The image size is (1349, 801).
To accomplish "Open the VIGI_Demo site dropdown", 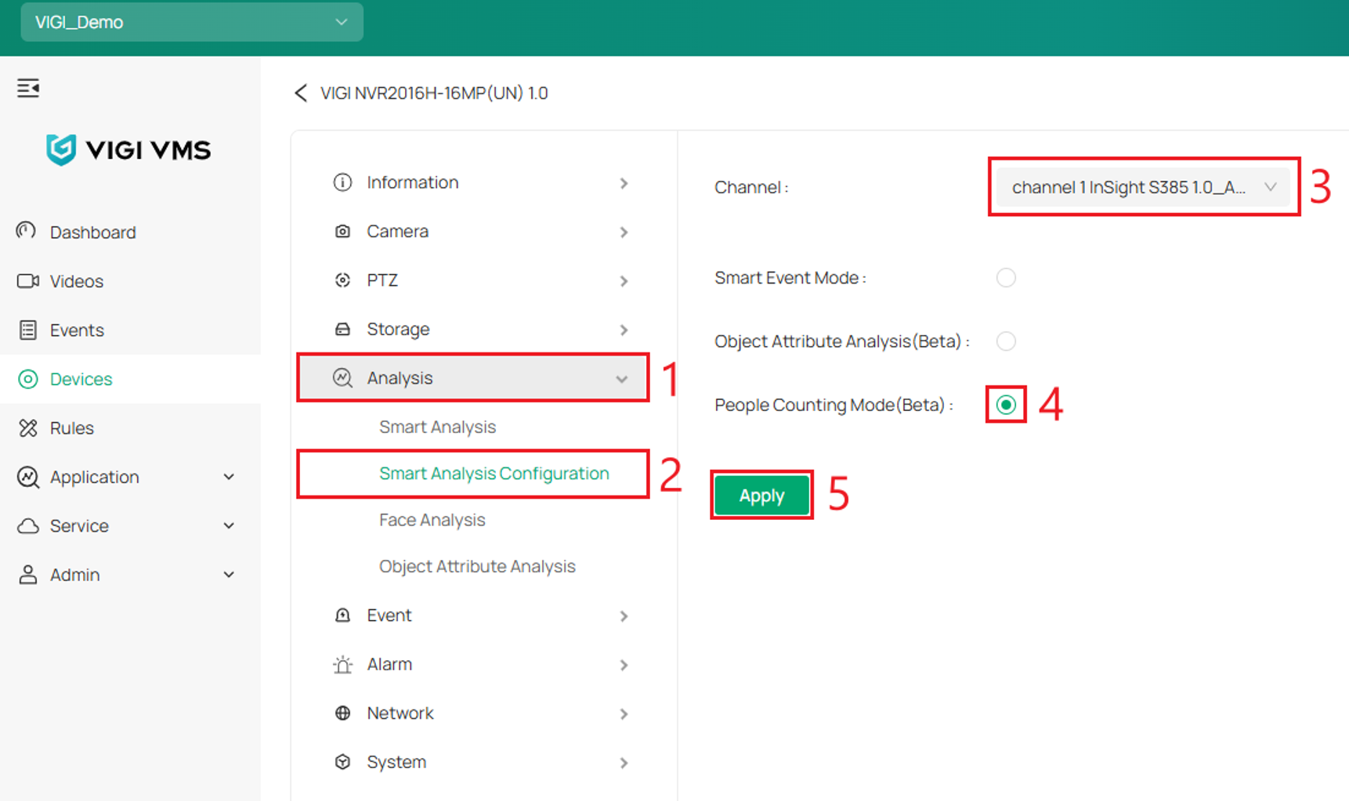I will pyautogui.click(x=192, y=22).
